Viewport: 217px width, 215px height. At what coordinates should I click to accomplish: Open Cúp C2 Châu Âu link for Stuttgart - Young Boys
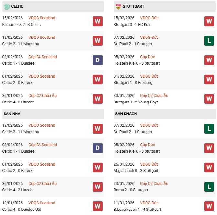point(154,96)
